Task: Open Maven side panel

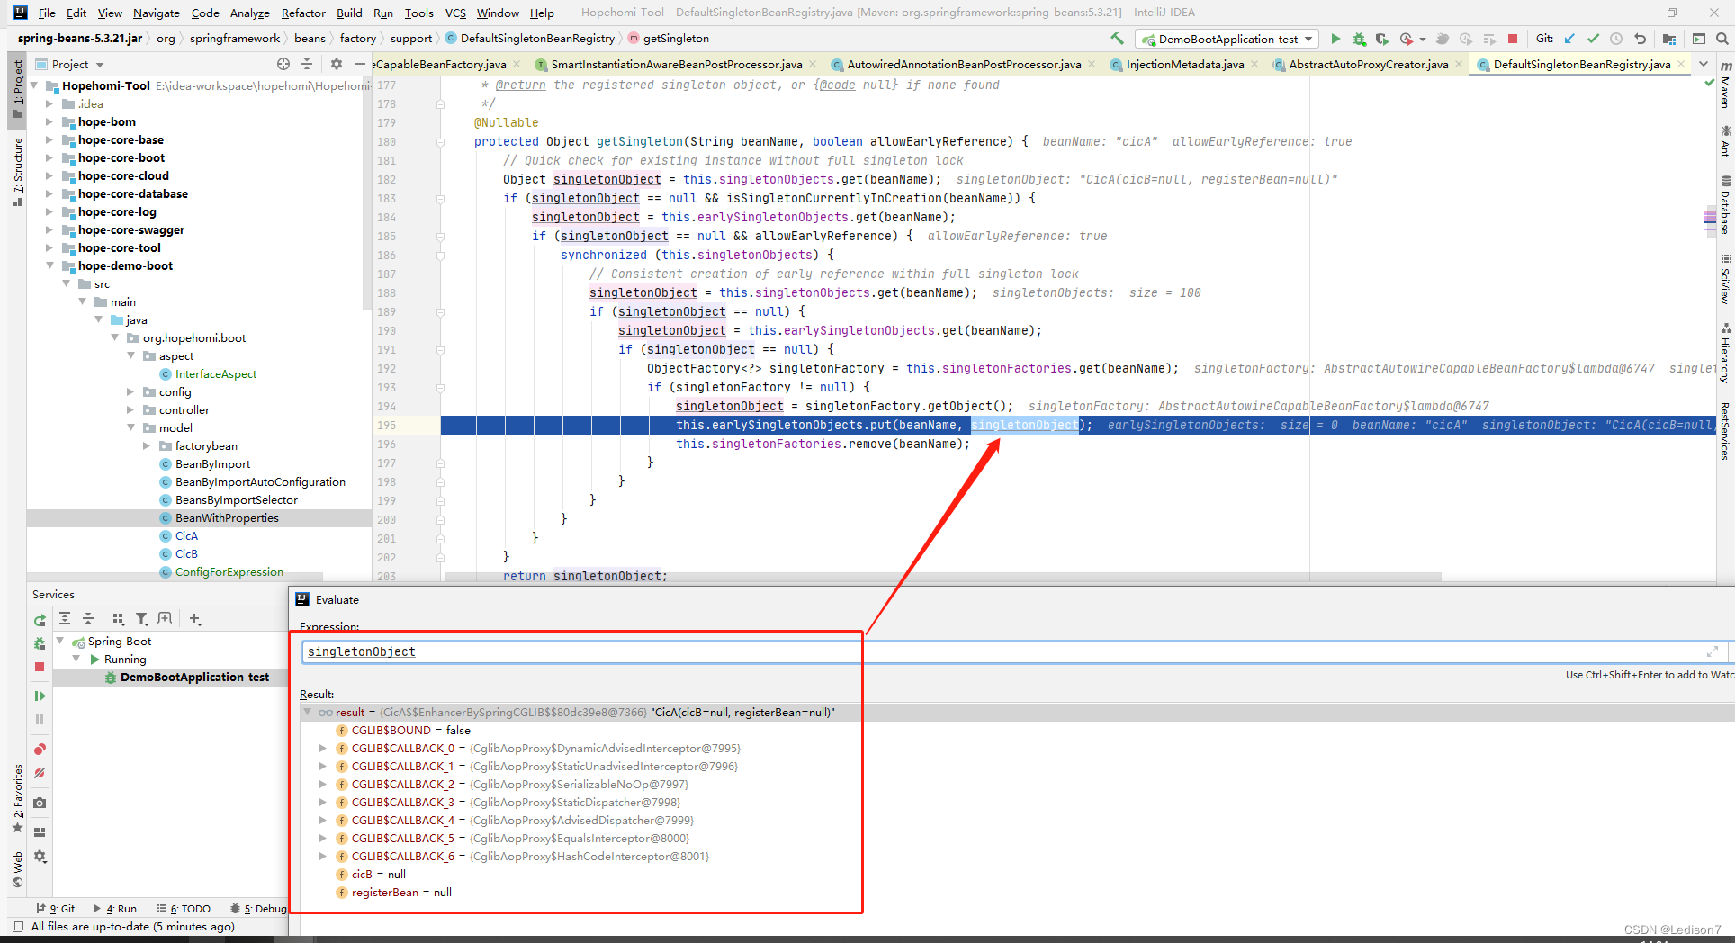Action: point(1725,86)
